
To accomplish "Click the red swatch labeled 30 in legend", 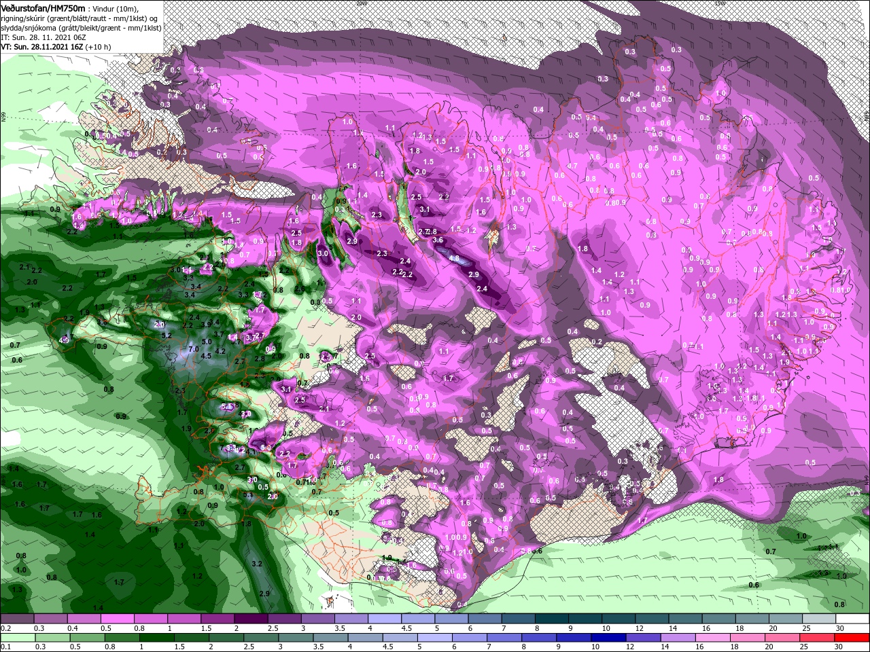I will point(852,637).
